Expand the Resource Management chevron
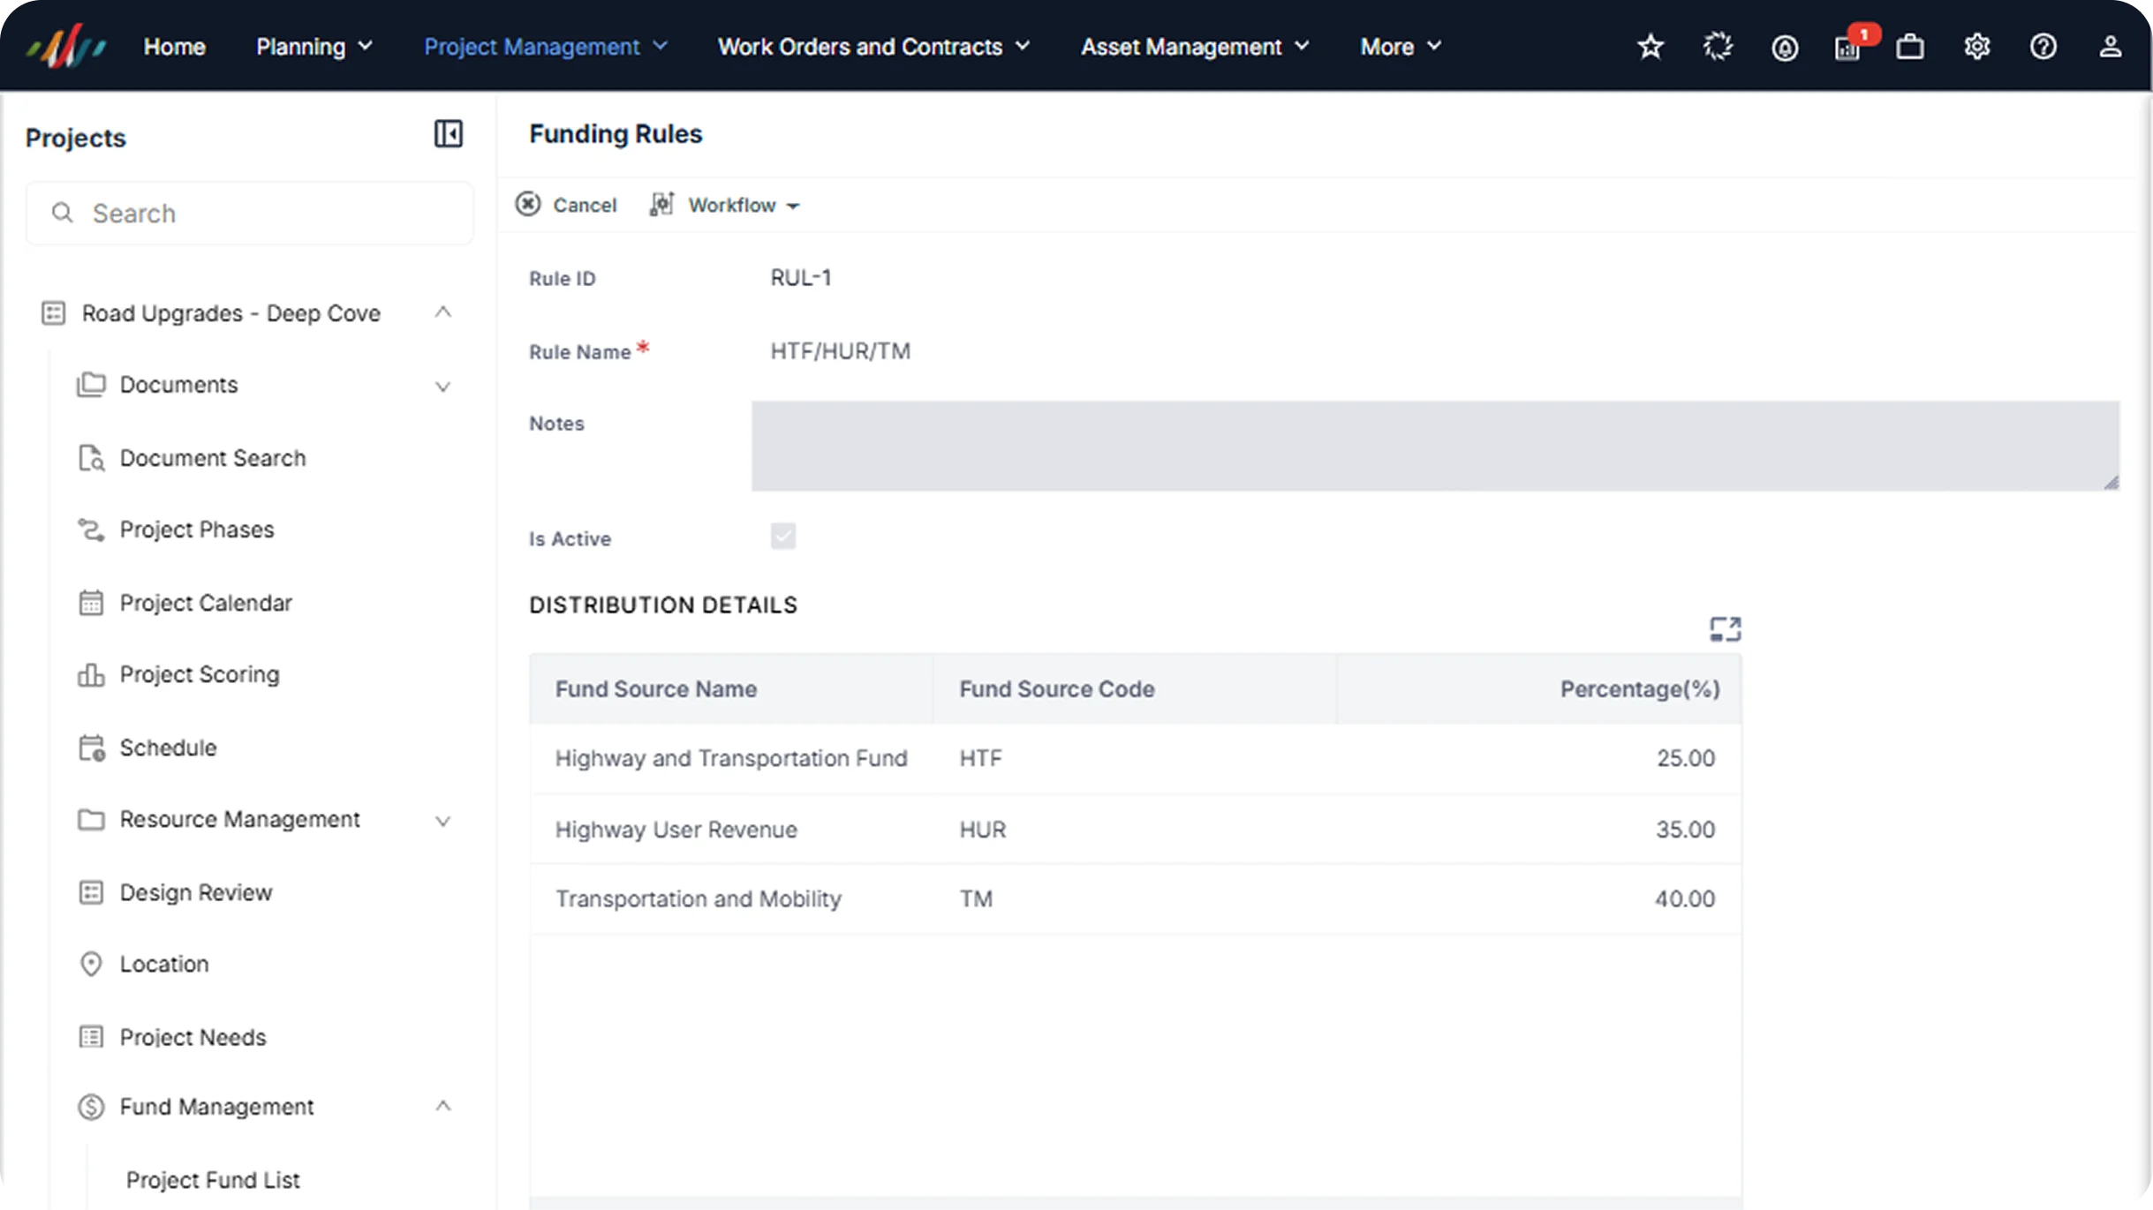Image resolution: width=2153 pixels, height=1210 pixels. (x=443, y=821)
